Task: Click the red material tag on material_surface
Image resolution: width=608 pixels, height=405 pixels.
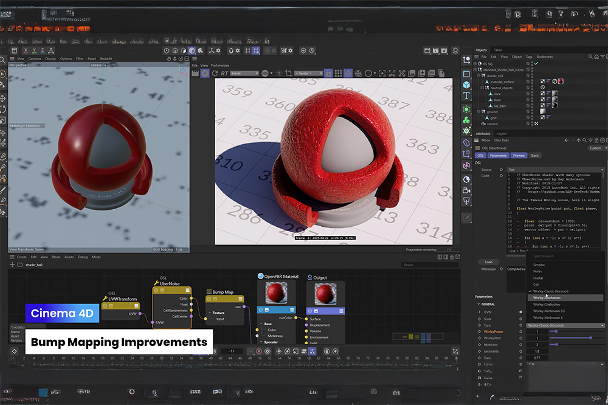Action: click(560, 81)
